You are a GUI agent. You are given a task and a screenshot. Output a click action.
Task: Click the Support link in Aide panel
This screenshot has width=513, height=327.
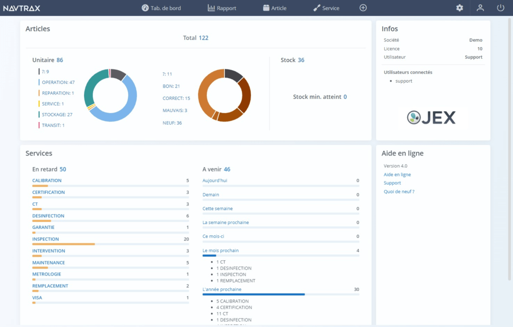392,182
